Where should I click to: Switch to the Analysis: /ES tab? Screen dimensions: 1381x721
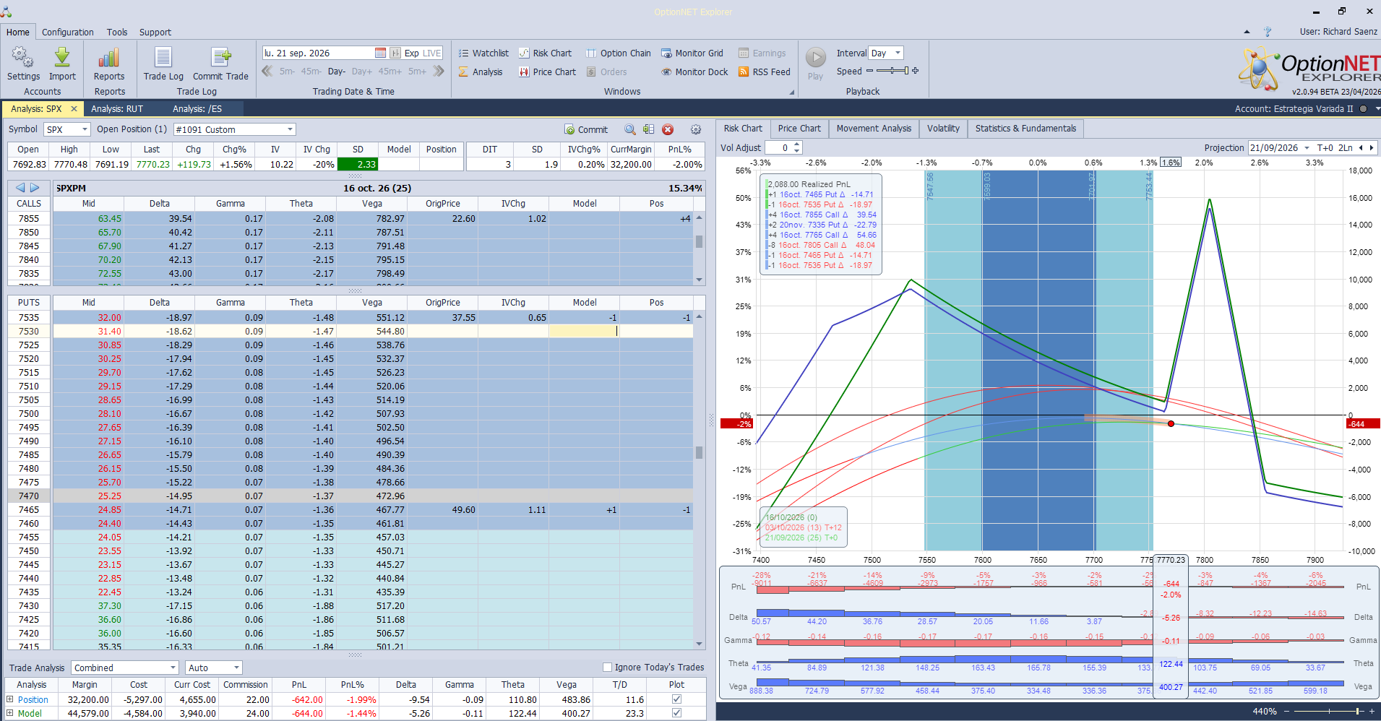(x=197, y=109)
